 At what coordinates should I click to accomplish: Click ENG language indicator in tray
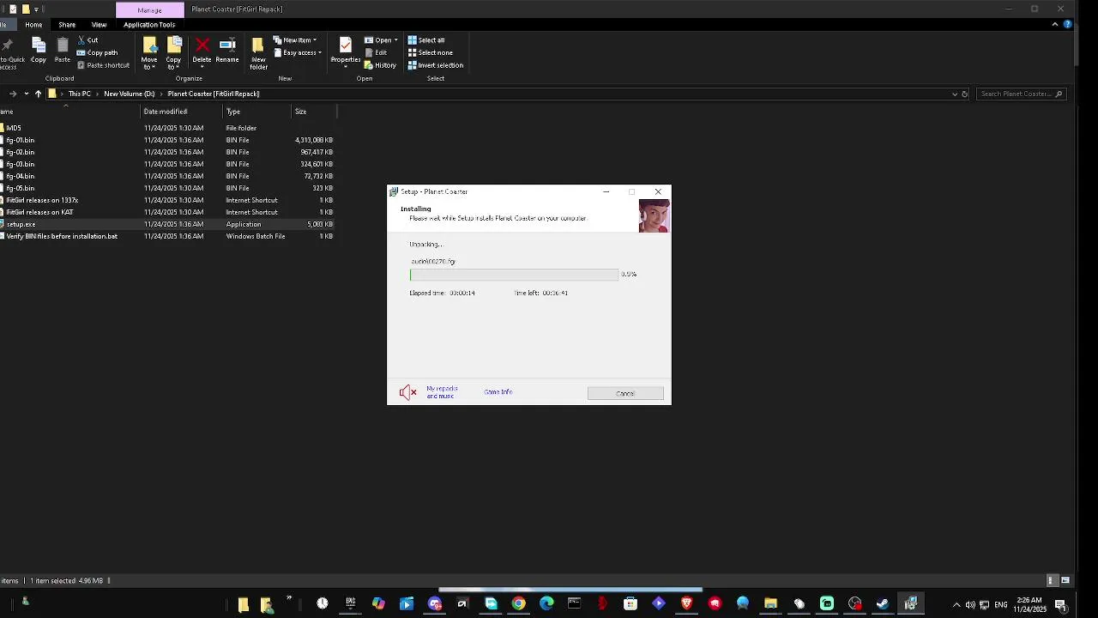pyautogui.click(x=1001, y=604)
